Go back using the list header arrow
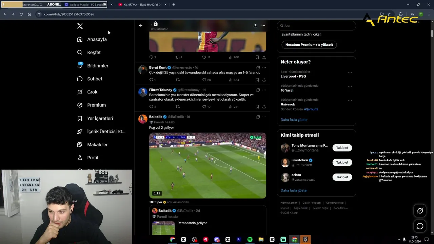 pyautogui.click(x=141, y=25)
